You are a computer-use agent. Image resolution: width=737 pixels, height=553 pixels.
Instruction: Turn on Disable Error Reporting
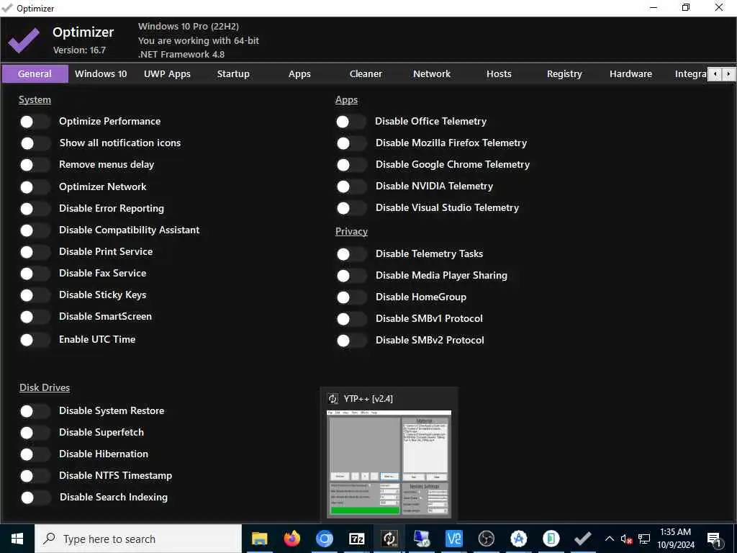[x=35, y=208]
